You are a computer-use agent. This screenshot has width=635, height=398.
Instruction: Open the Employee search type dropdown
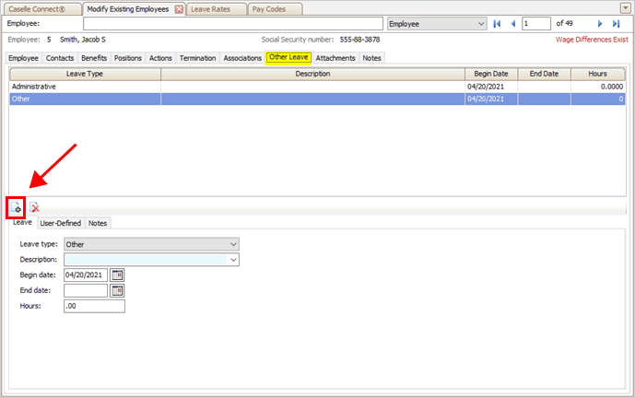tap(480, 23)
